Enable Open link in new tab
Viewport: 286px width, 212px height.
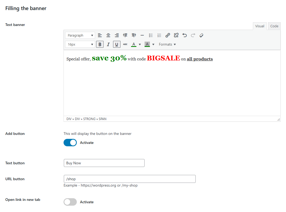[70, 202]
